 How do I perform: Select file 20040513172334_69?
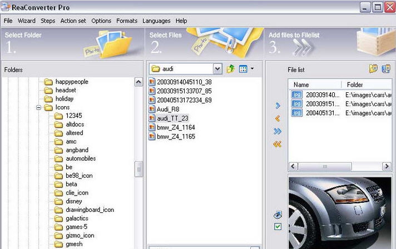pyautogui.click(x=184, y=100)
